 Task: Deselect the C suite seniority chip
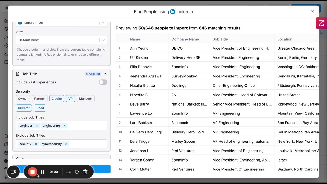pos(57,99)
